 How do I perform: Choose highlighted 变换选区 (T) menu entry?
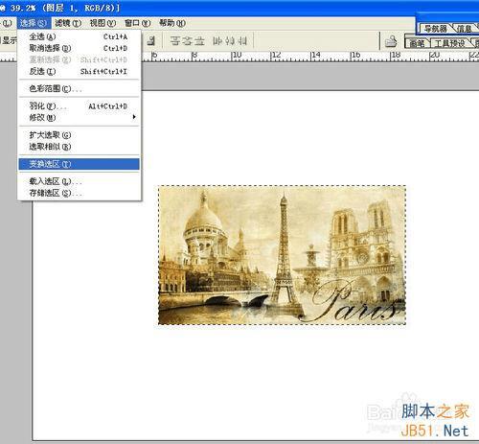[x=79, y=164]
